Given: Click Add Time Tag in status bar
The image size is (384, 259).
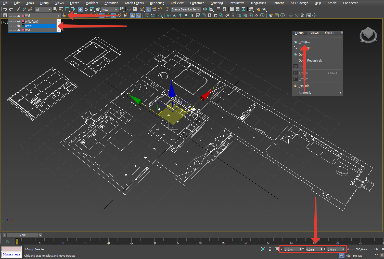Looking at the screenshot, I should click(354, 256).
